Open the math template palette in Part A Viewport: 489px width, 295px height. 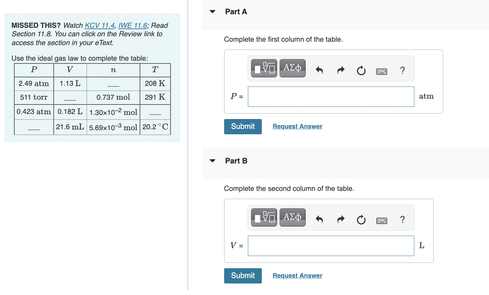point(264,68)
